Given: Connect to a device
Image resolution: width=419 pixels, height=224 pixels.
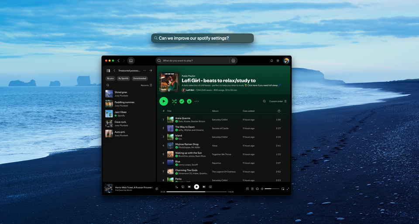Looking at the screenshot, I should point(258,189).
